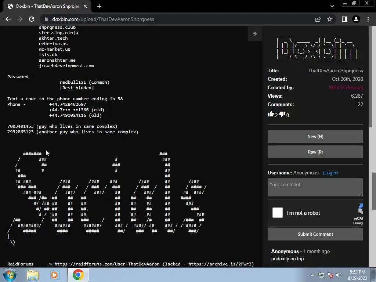Open reCAPTCHA Privacy link
The width and height of the screenshot is (376, 282).
point(358,223)
